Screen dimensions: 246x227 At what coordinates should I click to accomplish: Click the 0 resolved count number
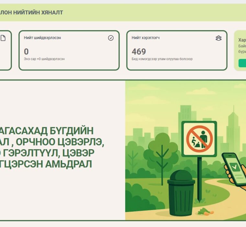click(x=26, y=52)
